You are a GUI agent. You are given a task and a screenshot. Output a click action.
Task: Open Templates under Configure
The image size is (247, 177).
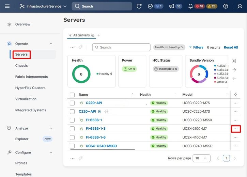pos(24,174)
